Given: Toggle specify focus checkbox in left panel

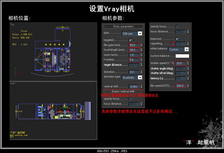Looking at the screenshot, I should click(x=130, y=99).
